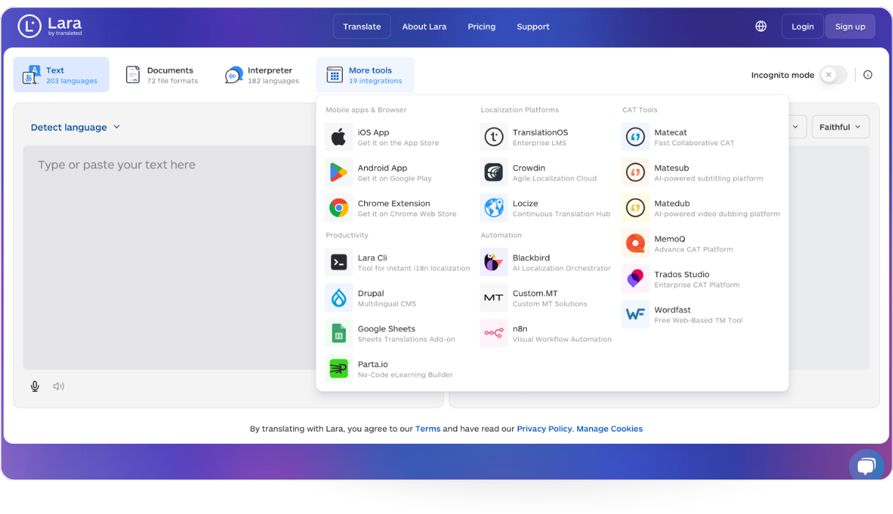Click the Lara Cli terminal icon
This screenshot has height=514, width=893.
pyautogui.click(x=338, y=262)
